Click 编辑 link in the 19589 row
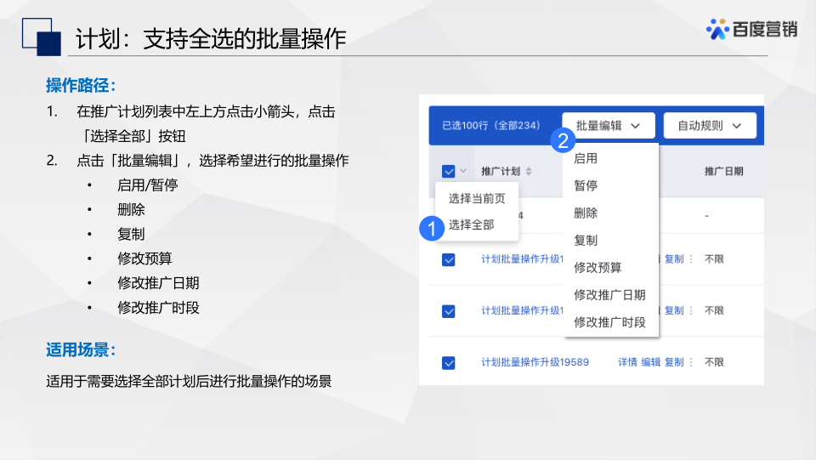The width and height of the screenshot is (816, 460). (651, 362)
